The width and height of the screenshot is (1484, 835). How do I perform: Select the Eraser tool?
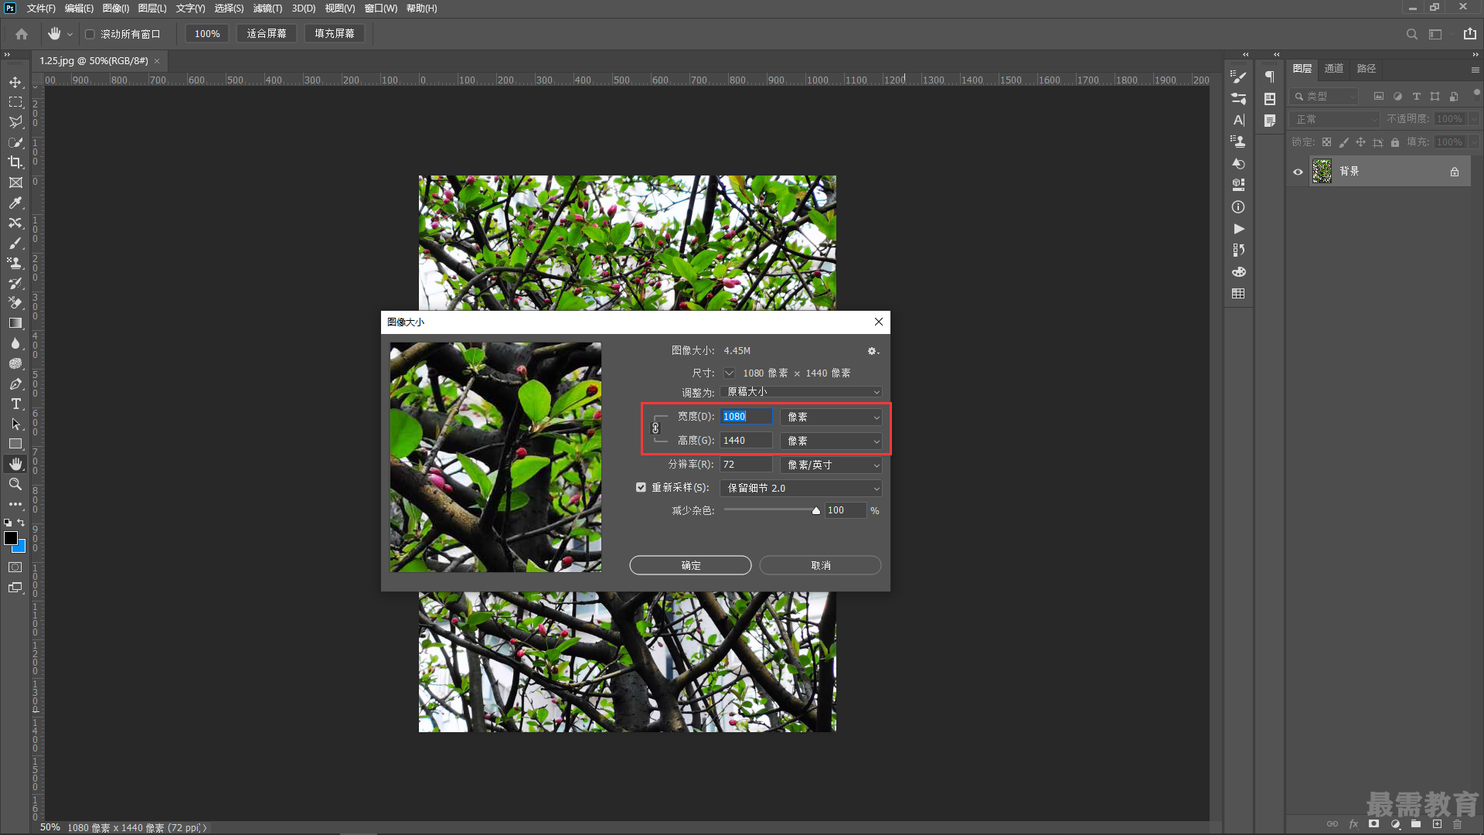point(14,303)
